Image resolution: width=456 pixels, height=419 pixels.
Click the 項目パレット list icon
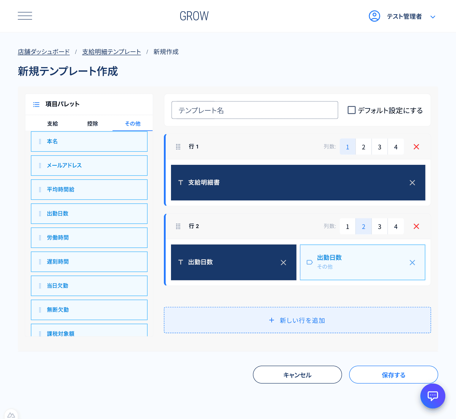[x=36, y=104]
